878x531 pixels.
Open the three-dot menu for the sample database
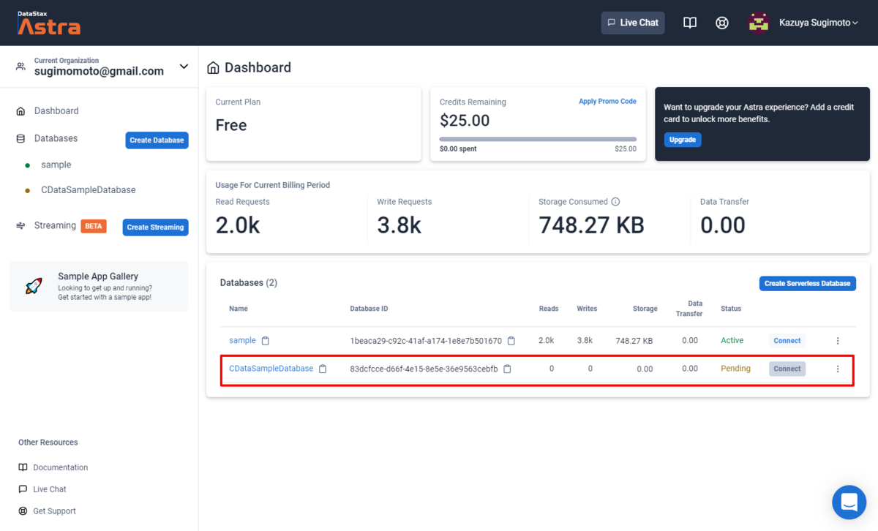coord(837,340)
